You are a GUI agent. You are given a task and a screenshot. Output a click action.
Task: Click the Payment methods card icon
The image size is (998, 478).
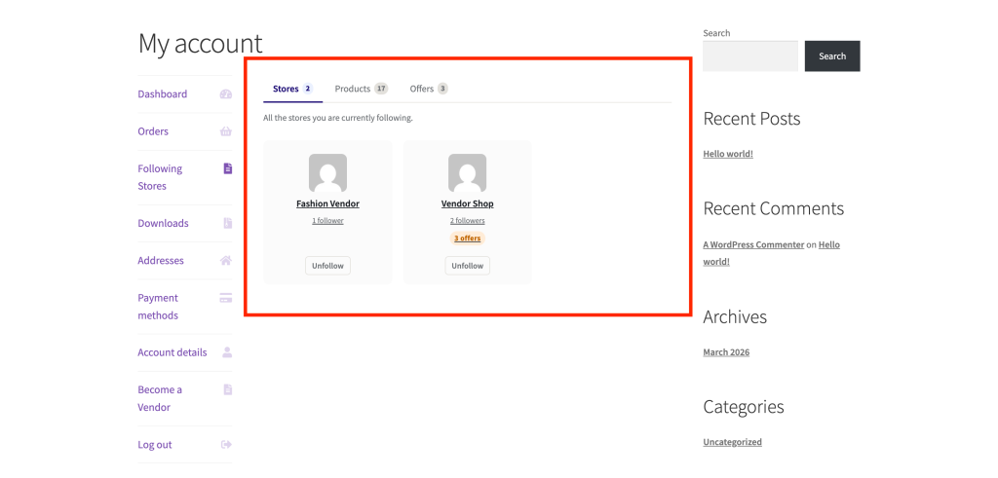pos(226,298)
